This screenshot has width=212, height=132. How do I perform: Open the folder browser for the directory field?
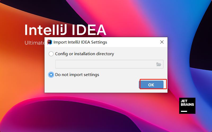point(159,64)
